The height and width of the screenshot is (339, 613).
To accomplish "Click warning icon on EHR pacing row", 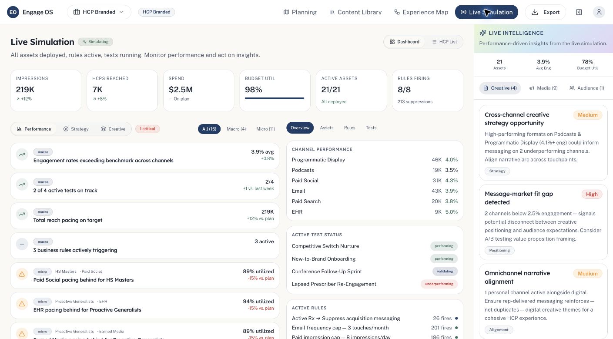I will click(x=22, y=304).
